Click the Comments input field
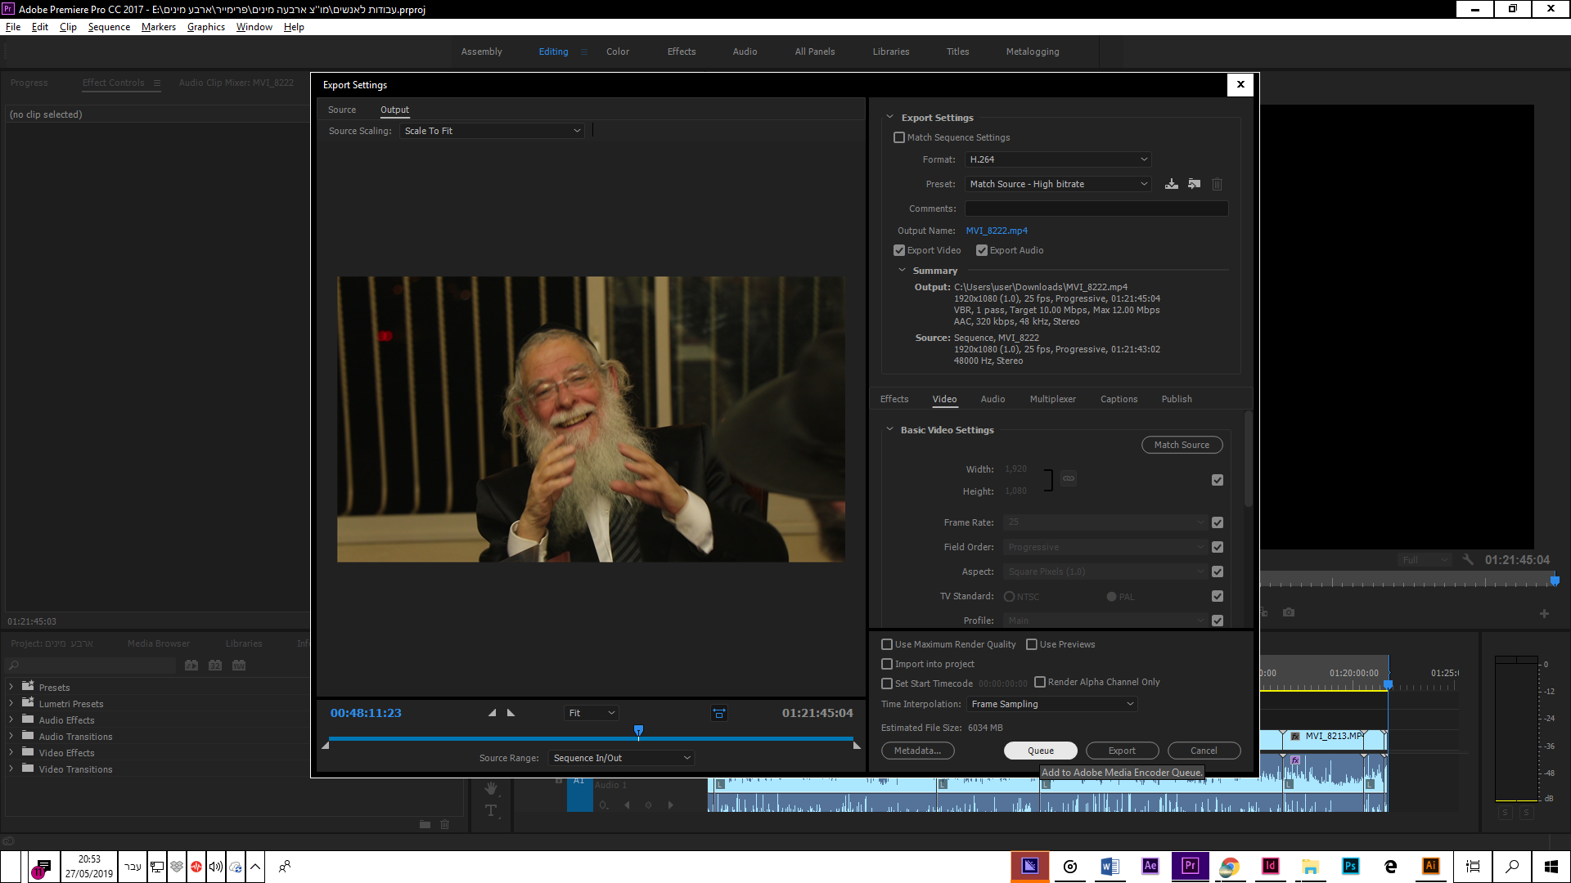Image resolution: width=1571 pixels, height=883 pixels. (1096, 208)
